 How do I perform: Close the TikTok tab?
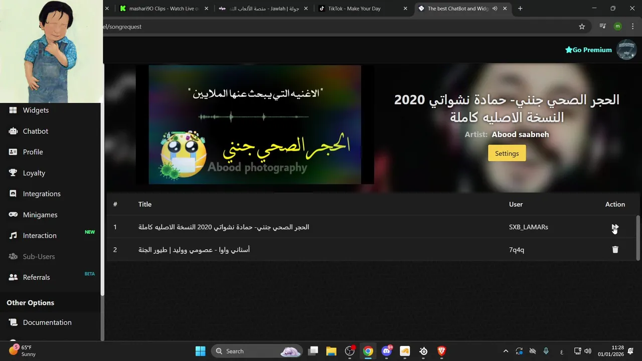(x=405, y=9)
